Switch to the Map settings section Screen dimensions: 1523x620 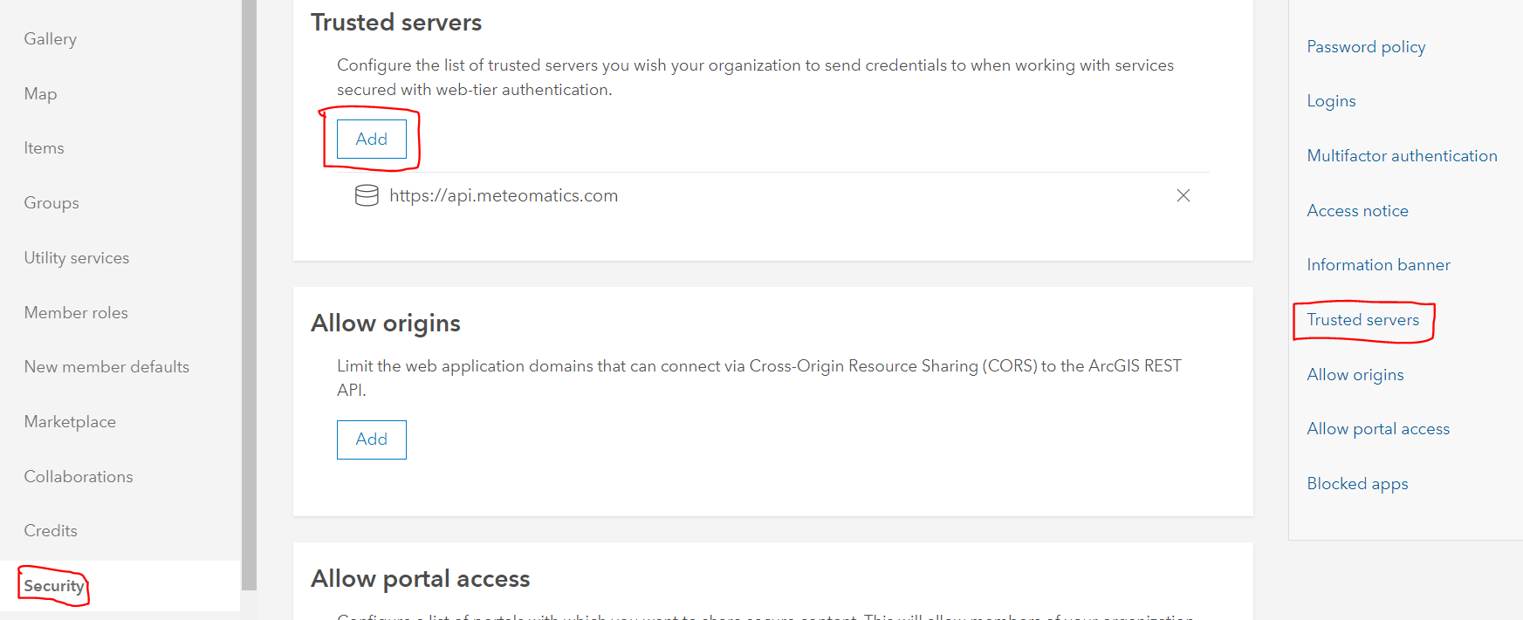[x=40, y=93]
